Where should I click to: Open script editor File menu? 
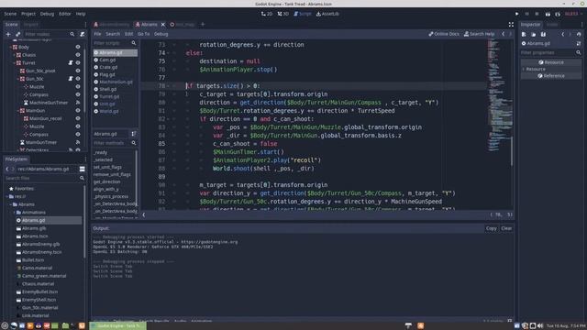click(x=97, y=34)
